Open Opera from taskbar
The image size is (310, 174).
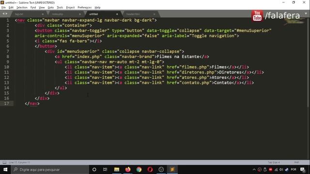point(150,170)
